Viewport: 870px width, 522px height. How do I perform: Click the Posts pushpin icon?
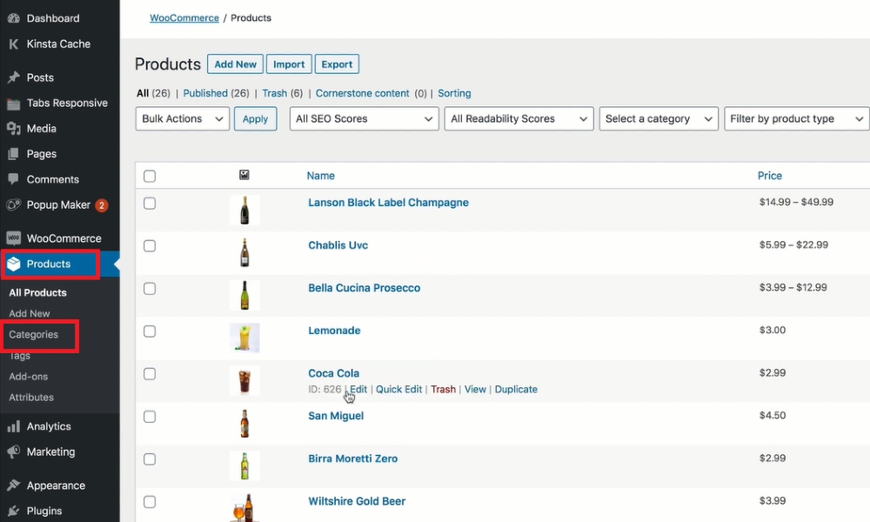coord(13,77)
